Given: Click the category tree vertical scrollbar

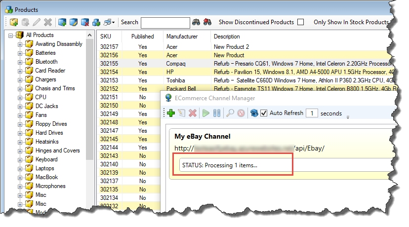Looking at the screenshot, I should click(90, 99).
